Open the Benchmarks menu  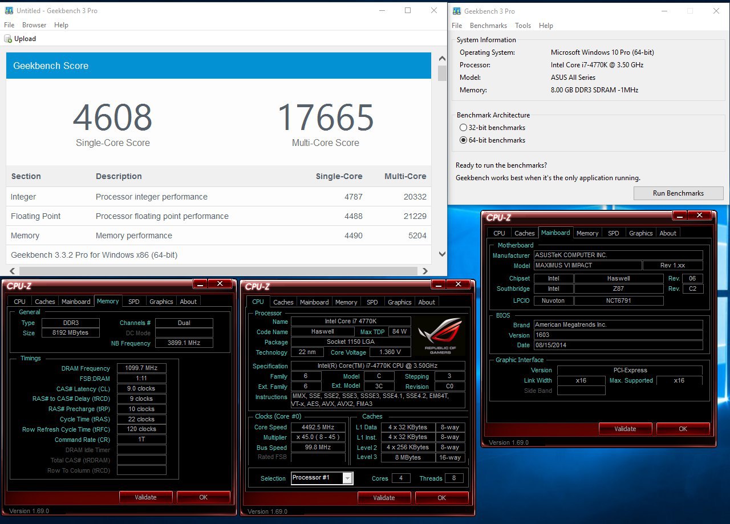[x=488, y=26]
